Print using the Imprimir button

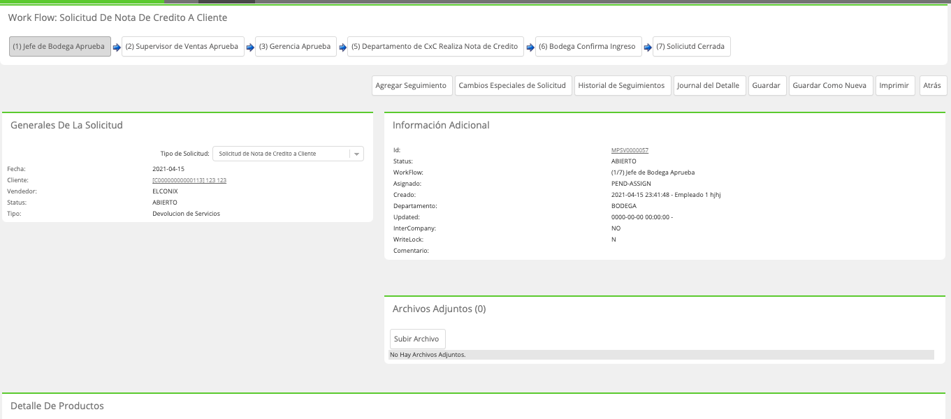click(894, 85)
